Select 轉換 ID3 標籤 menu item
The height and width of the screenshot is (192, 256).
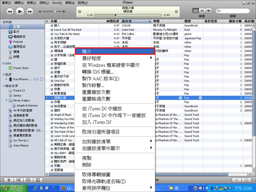pos(115,72)
